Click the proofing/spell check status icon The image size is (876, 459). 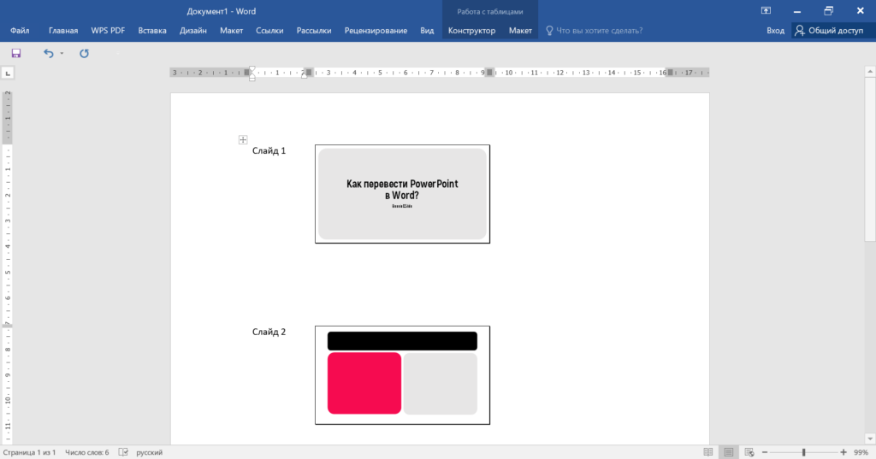(x=123, y=452)
